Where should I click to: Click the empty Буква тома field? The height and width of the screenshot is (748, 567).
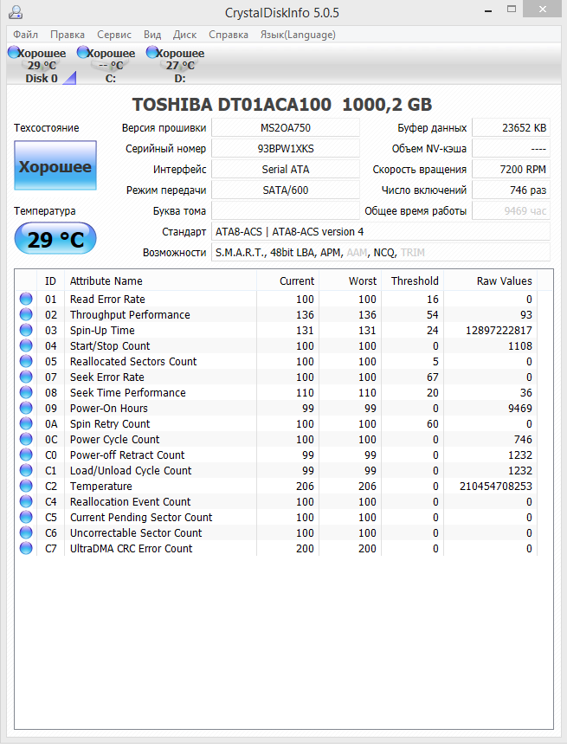285,211
